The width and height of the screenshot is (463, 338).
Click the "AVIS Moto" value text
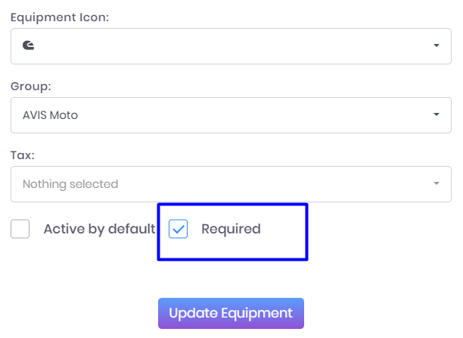tap(50, 115)
